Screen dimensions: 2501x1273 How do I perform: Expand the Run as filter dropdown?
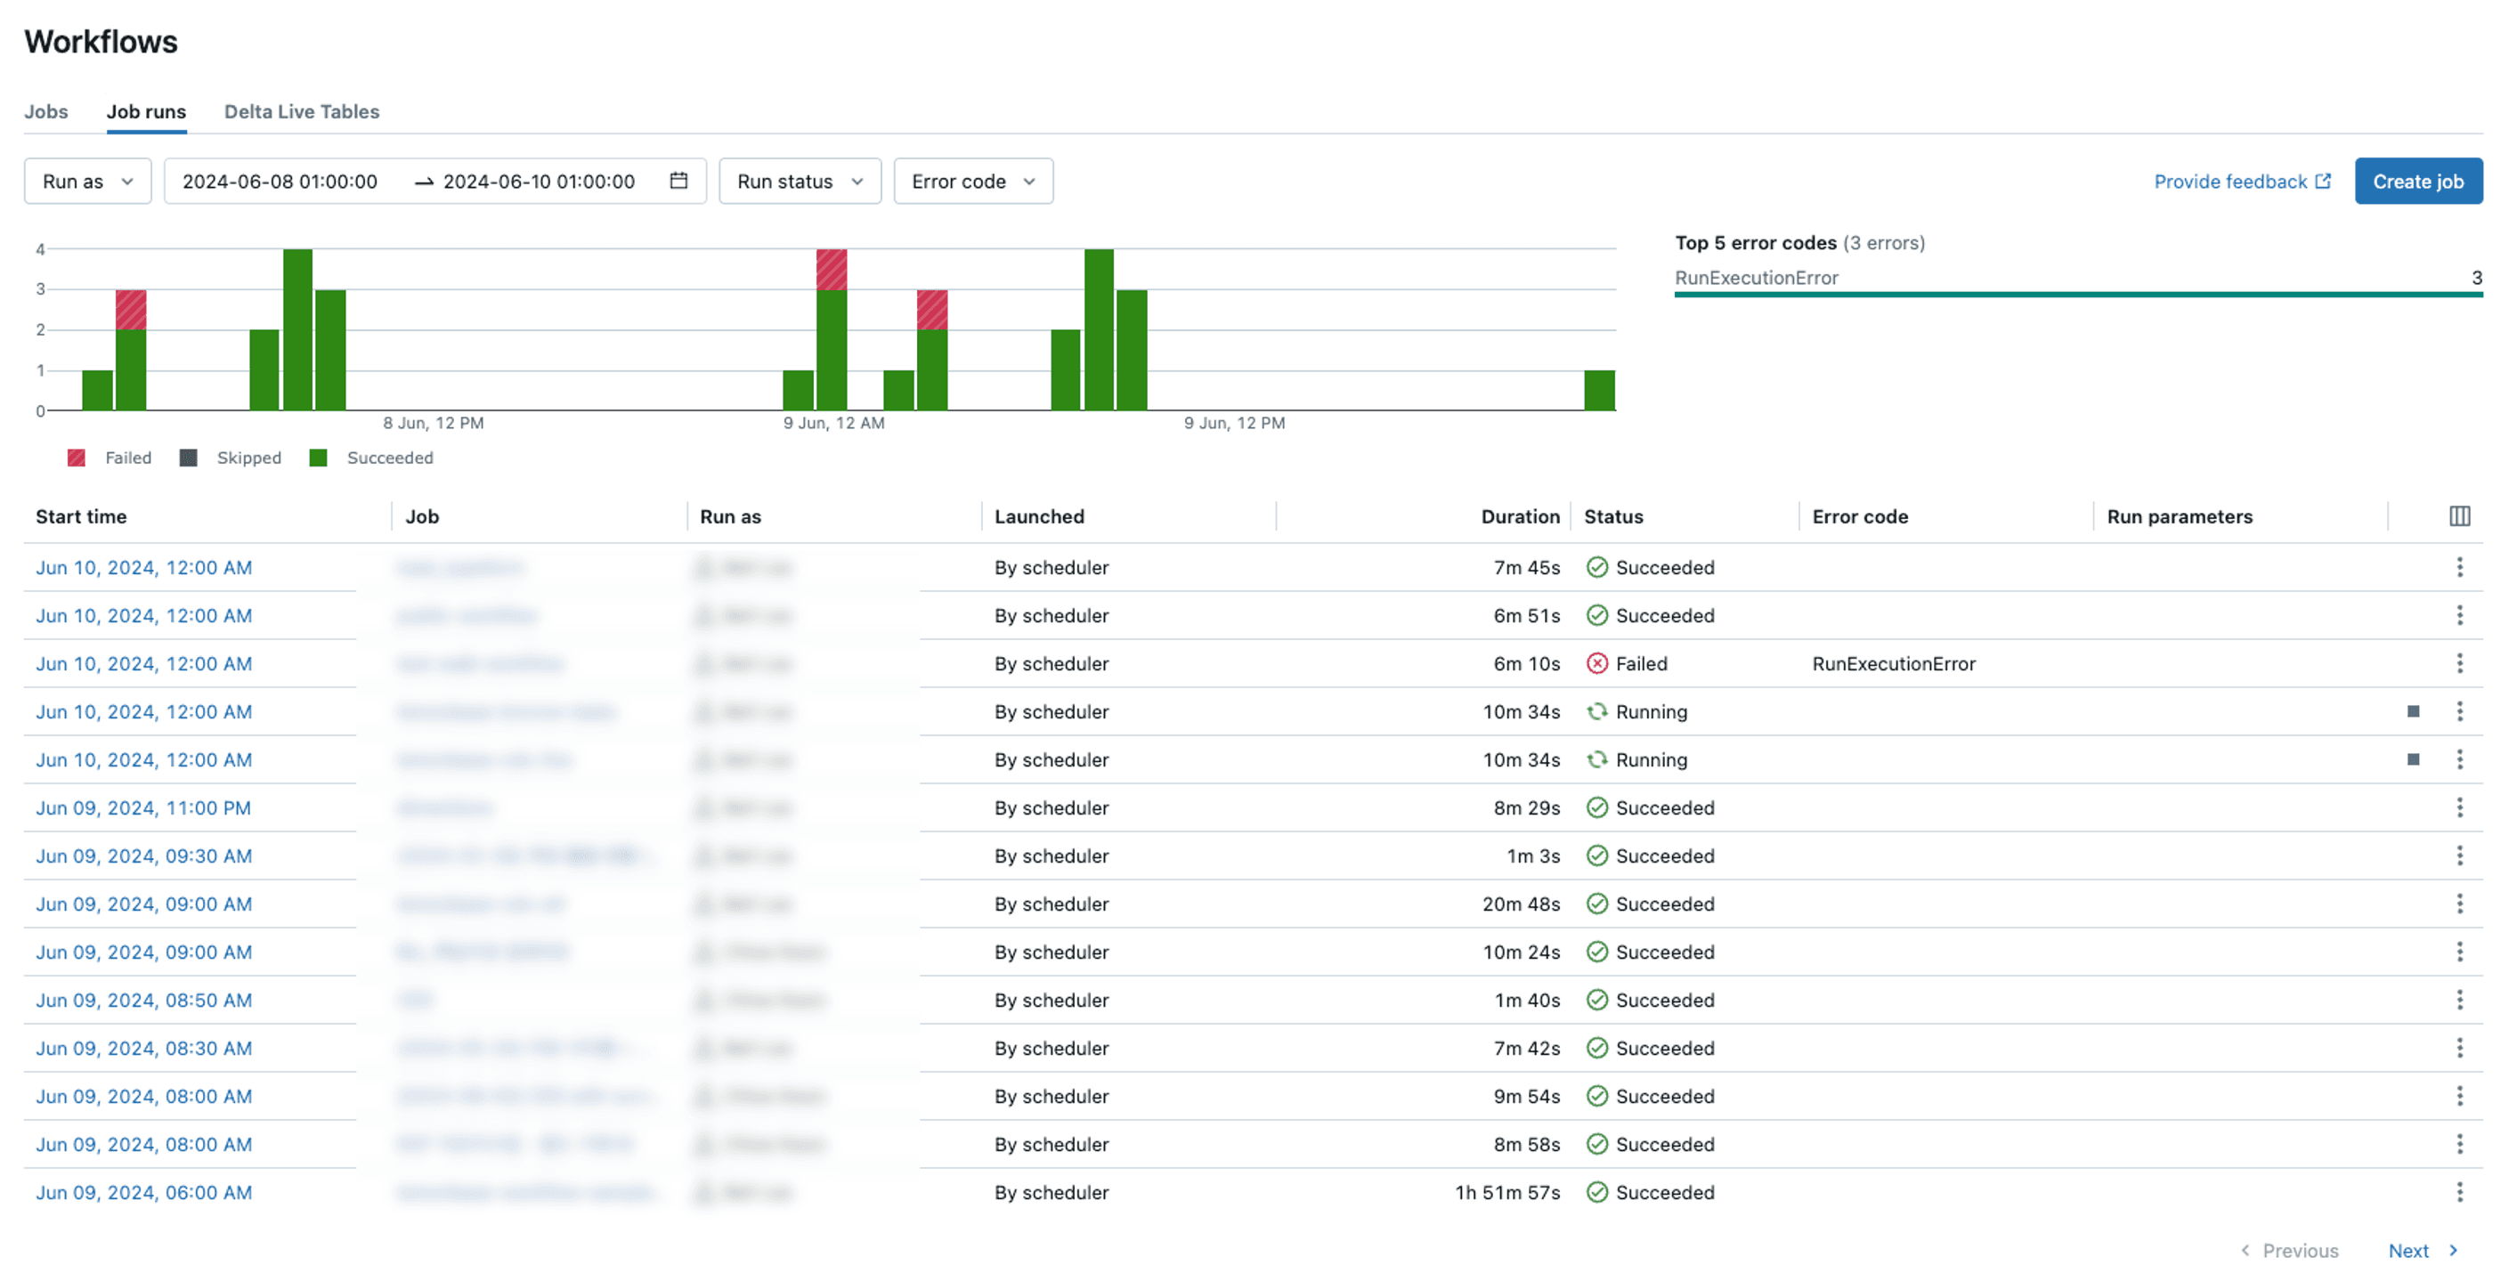[x=87, y=181]
